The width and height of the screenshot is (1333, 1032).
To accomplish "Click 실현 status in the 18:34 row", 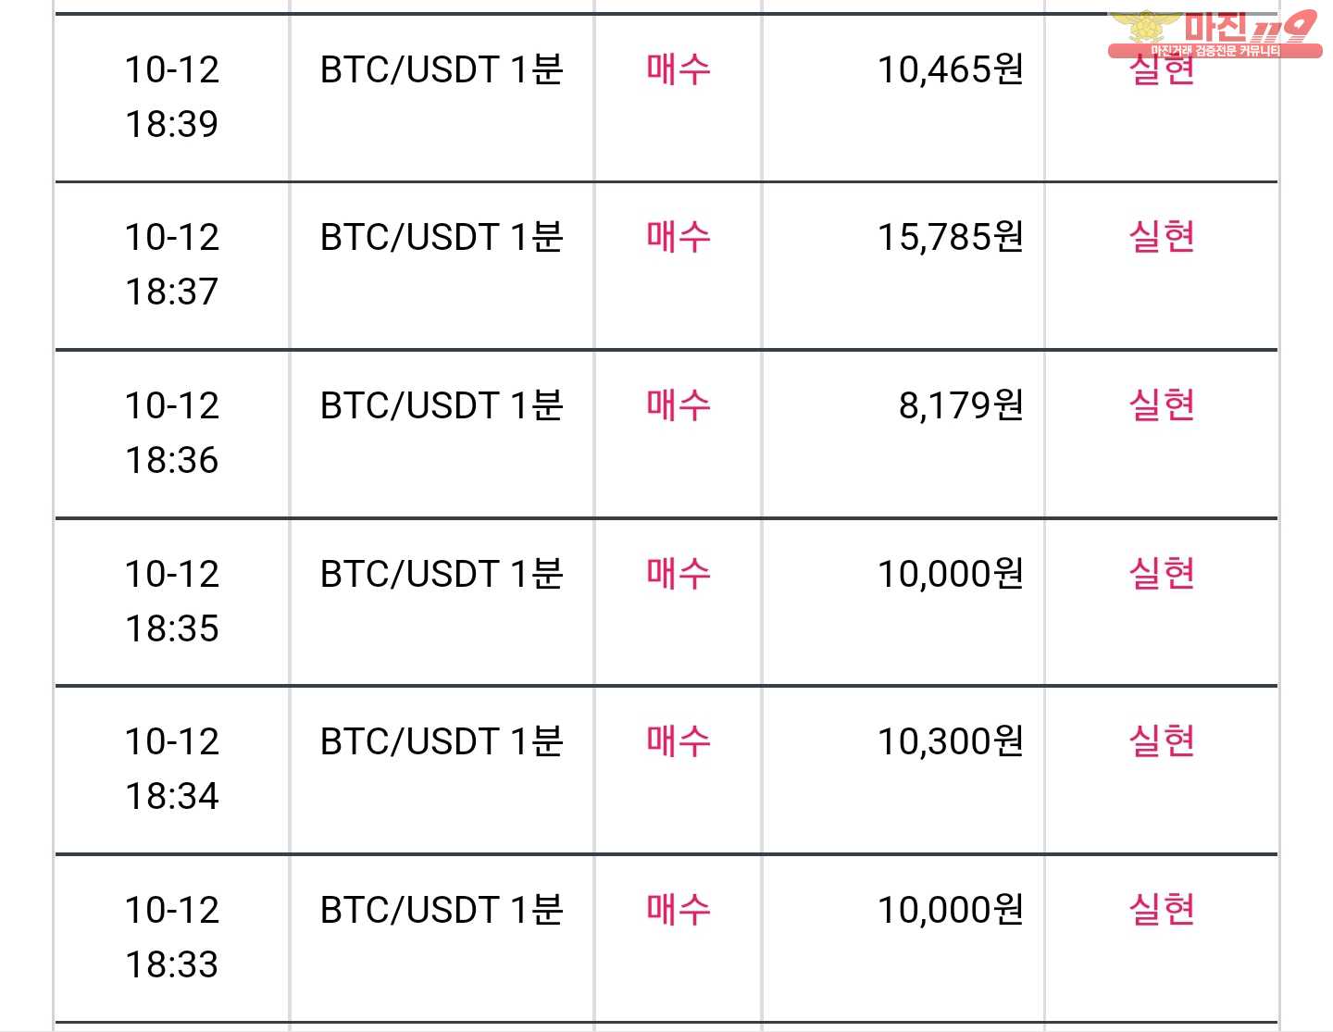I will pos(1162,741).
